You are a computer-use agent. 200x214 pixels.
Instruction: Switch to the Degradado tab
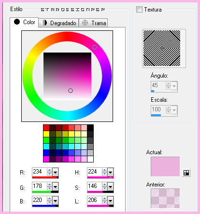point(58,23)
